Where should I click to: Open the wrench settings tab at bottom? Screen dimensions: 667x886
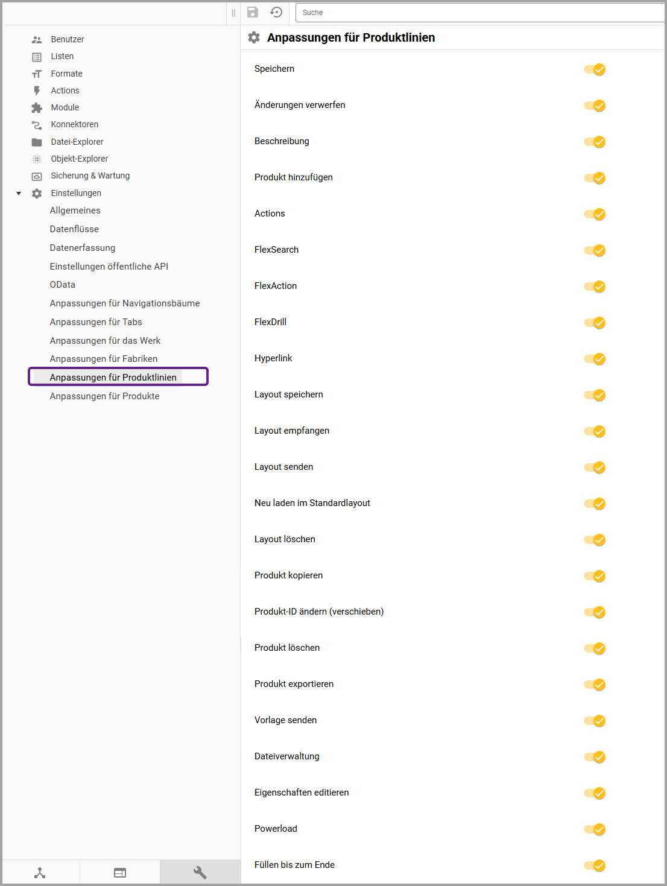click(x=200, y=873)
